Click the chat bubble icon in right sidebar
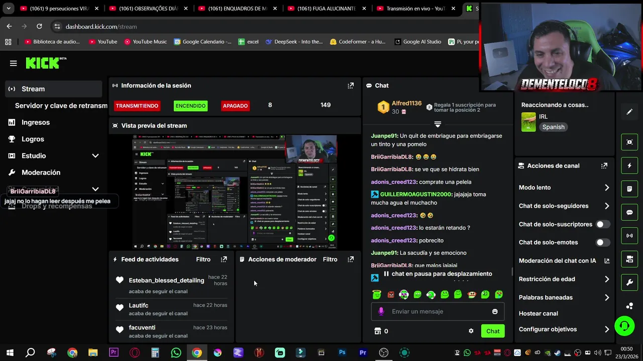 [x=629, y=212]
